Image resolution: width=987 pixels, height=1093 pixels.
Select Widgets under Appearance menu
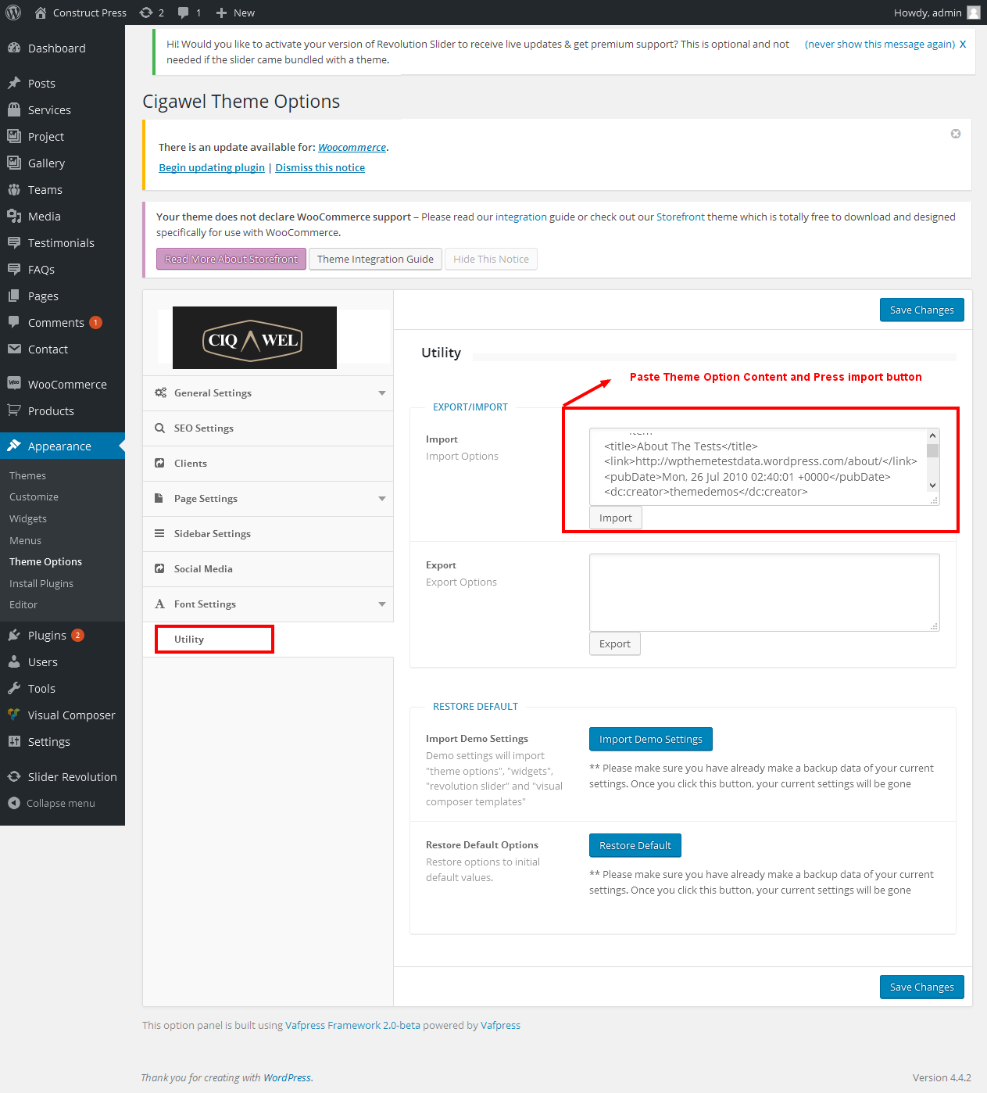(28, 518)
